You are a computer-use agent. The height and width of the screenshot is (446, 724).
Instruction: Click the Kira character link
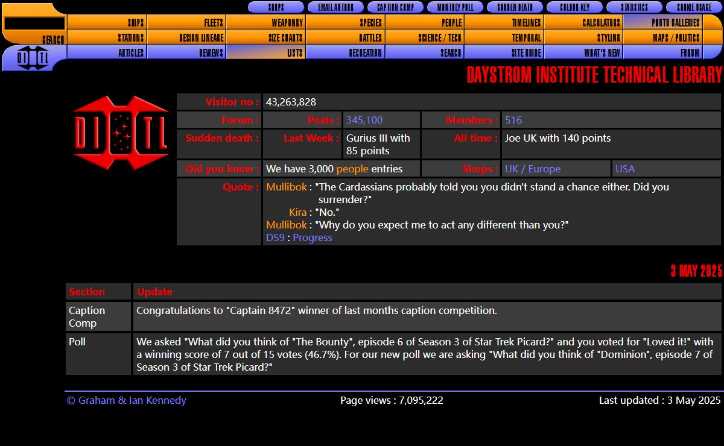click(298, 212)
